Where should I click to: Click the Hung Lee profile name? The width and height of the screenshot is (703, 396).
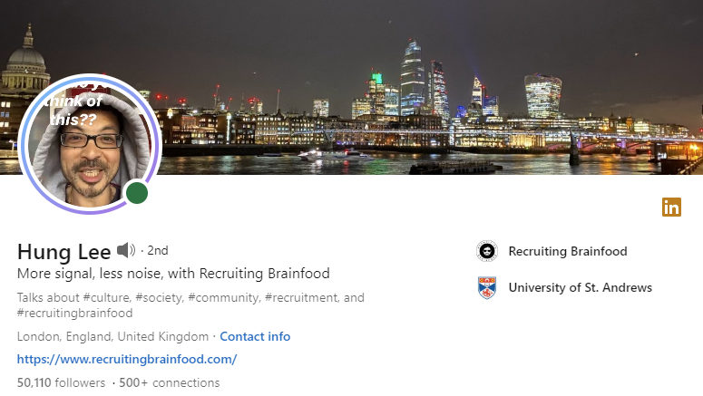point(64,252)
